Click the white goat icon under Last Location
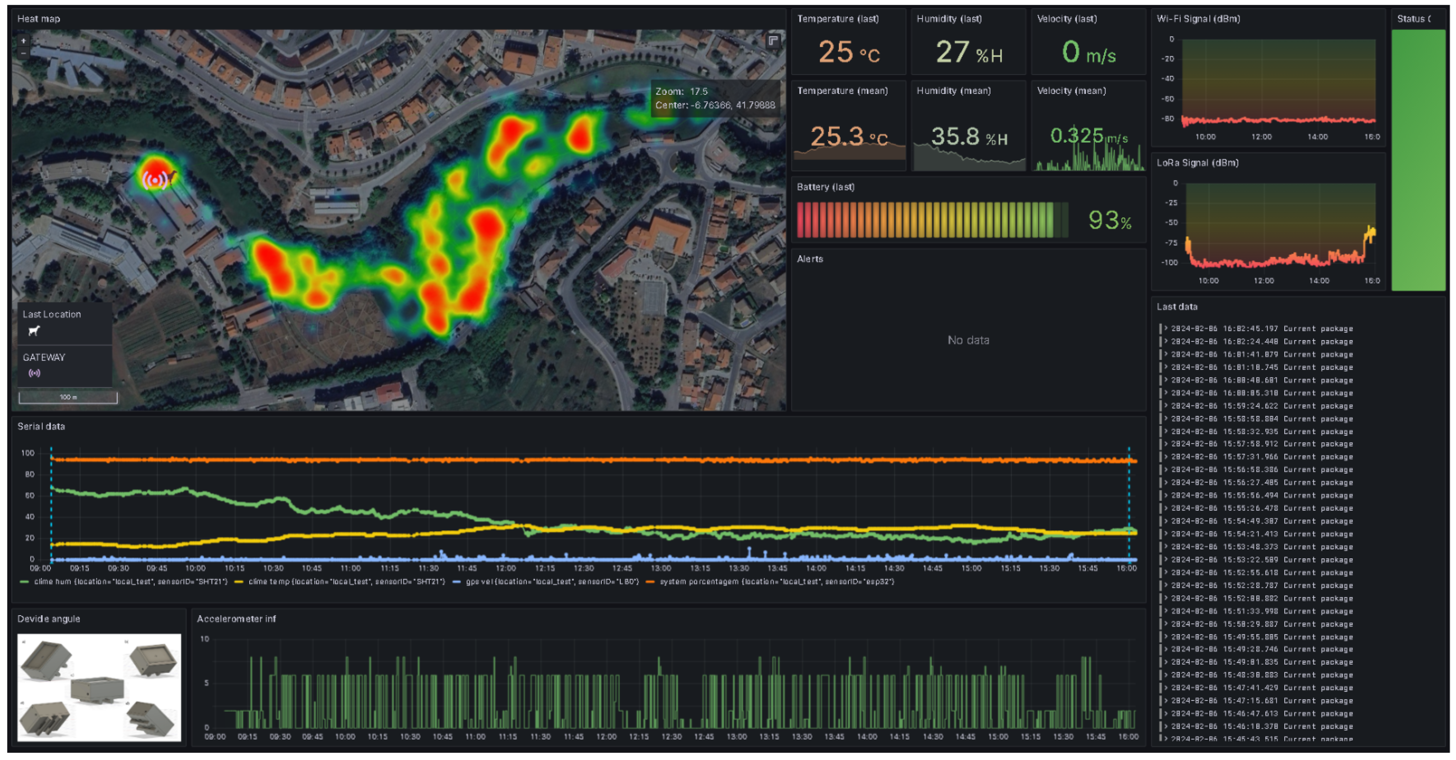 [35, 331]
